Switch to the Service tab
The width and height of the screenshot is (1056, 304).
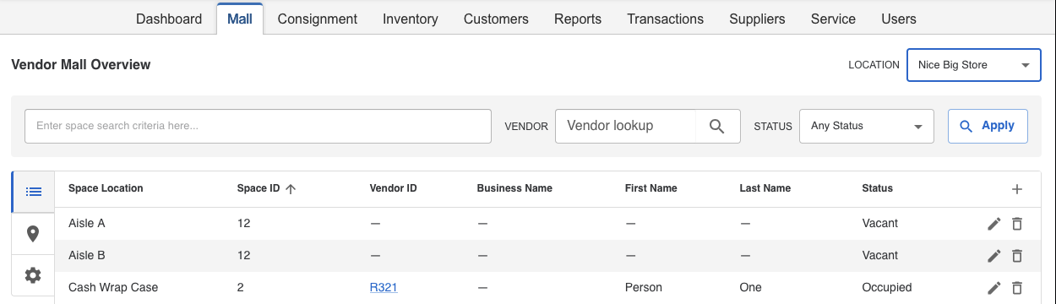(833, 19)
